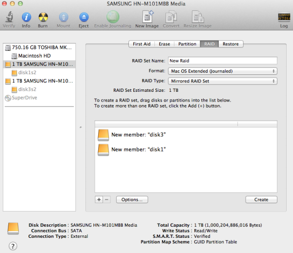Switch to the Restore tab
Image resolution: width=293 pixels, height=253 pixels.
[x=231, y=44]
